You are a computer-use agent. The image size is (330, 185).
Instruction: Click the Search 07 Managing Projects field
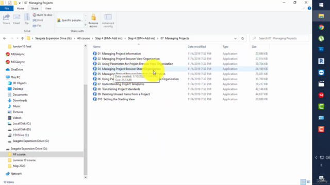coord(279,39)
